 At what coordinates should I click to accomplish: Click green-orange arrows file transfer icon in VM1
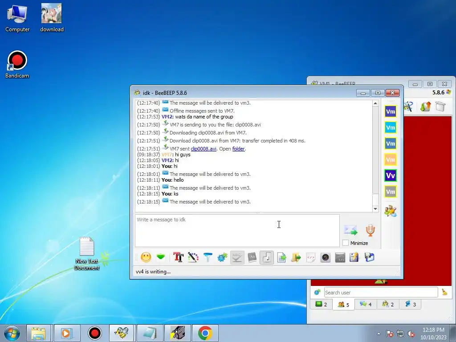click(x=425, y=106)
